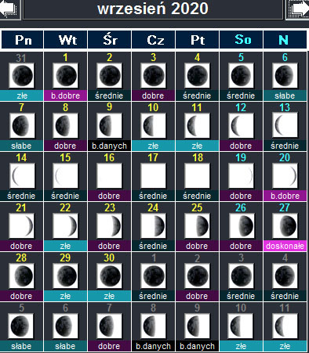Select the N weekday header
The height and width of the screenshot is (353, 309).
(285, 40)
